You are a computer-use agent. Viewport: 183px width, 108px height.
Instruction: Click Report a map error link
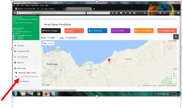[x=171, y=86]
